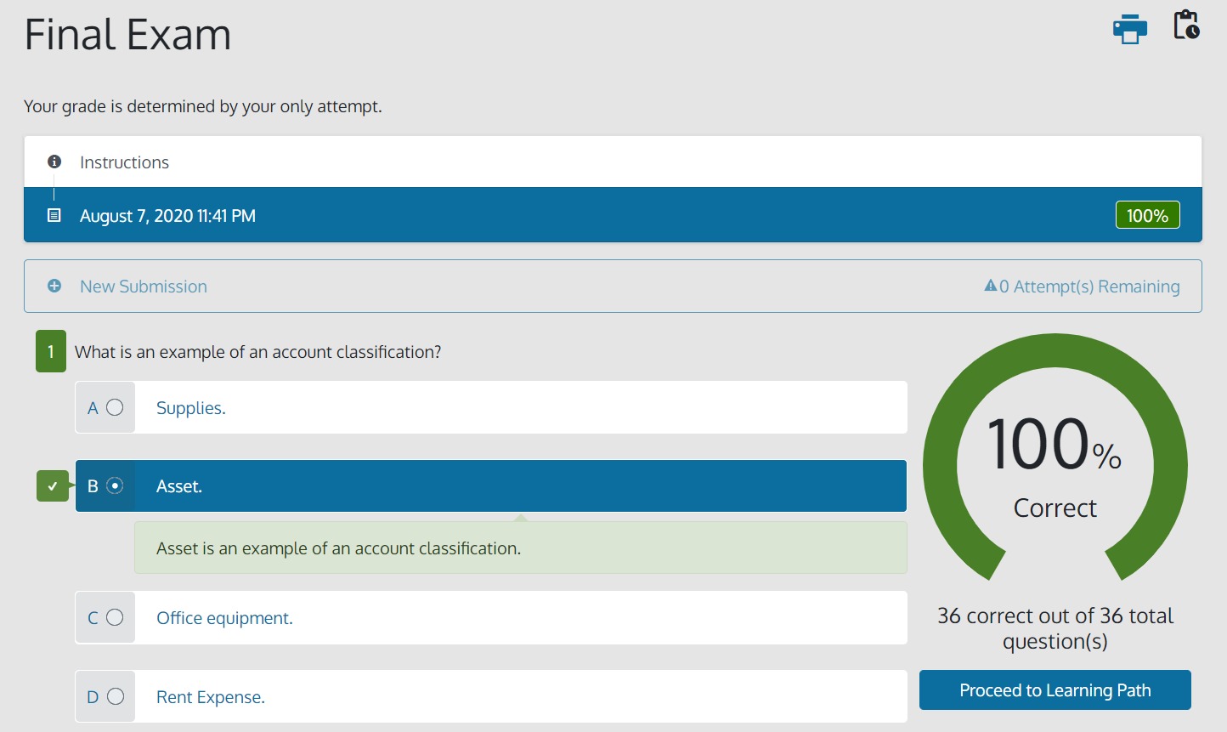Click the Instructions info icon

[54, 162]
